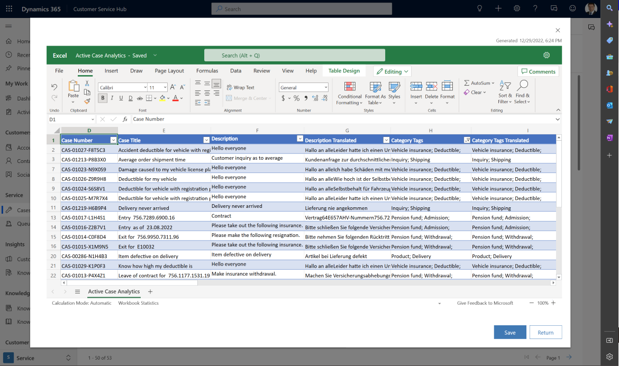Increase font size with the larger A
Image resolution: width=619 pixels, height=366 pixels.
pos(173,87)
